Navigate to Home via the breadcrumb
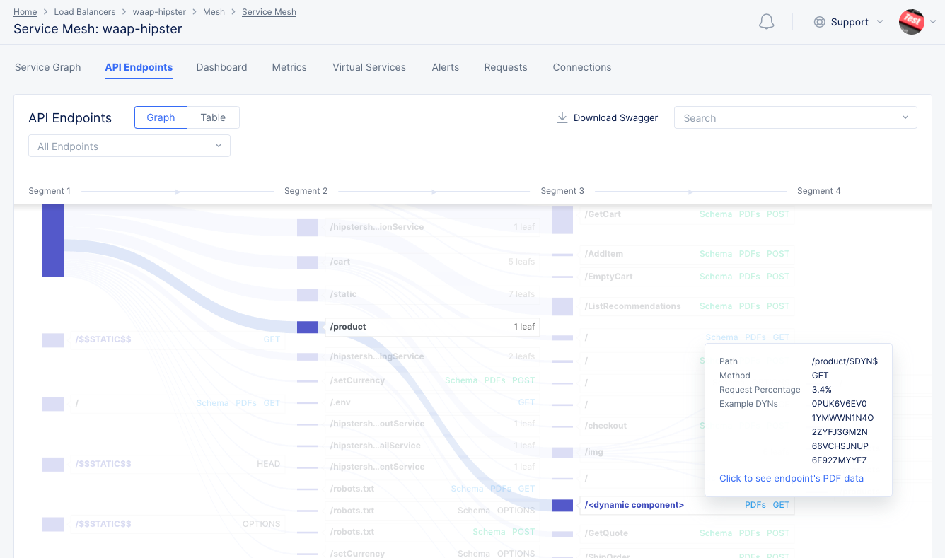Screen dimensions: 945x558 [24, 11]
